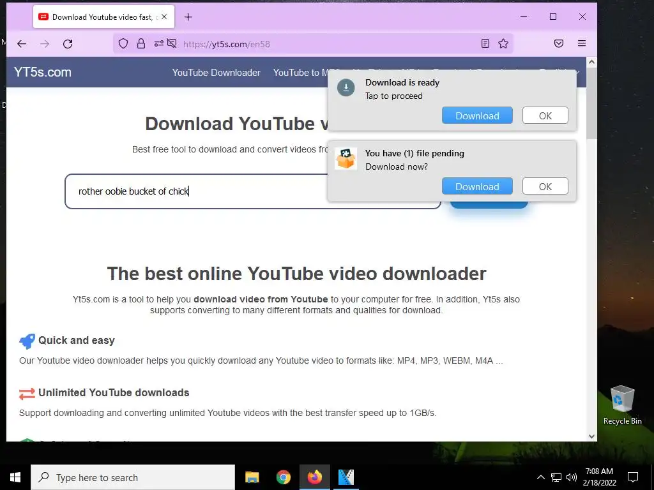The image size is (654, 490).
Task: Click the round download arrow notification icon
Action: pos(346,87)
